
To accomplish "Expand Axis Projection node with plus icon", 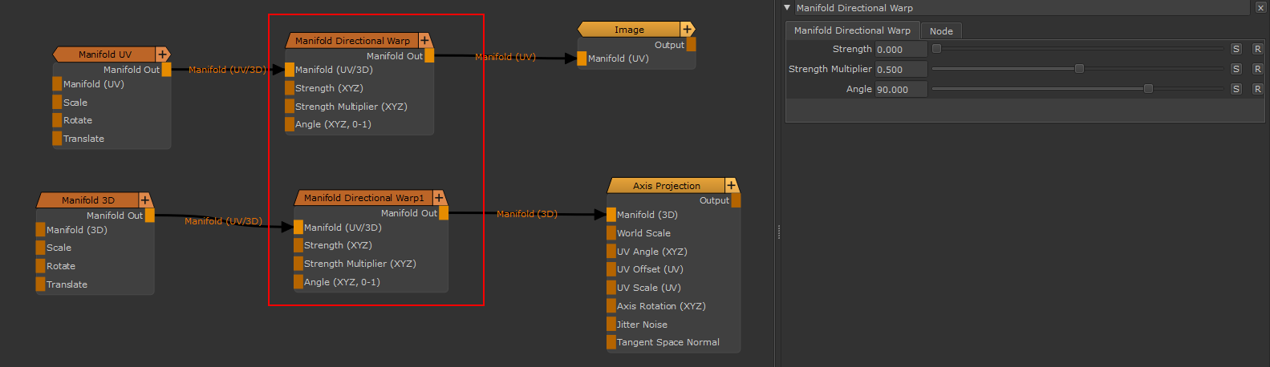I will [731, 186].
